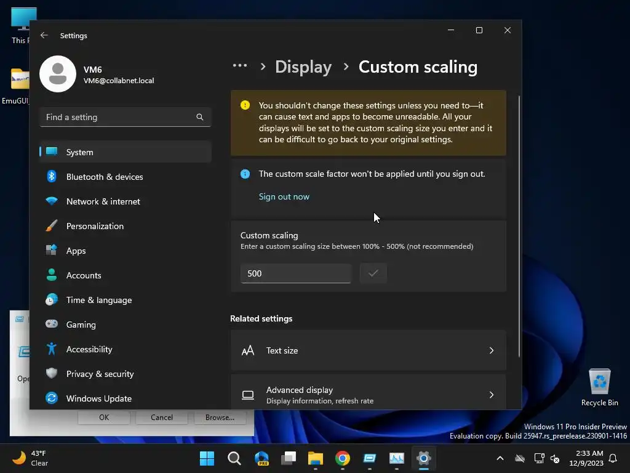Open Personalization category

click(x=126, y=226)
